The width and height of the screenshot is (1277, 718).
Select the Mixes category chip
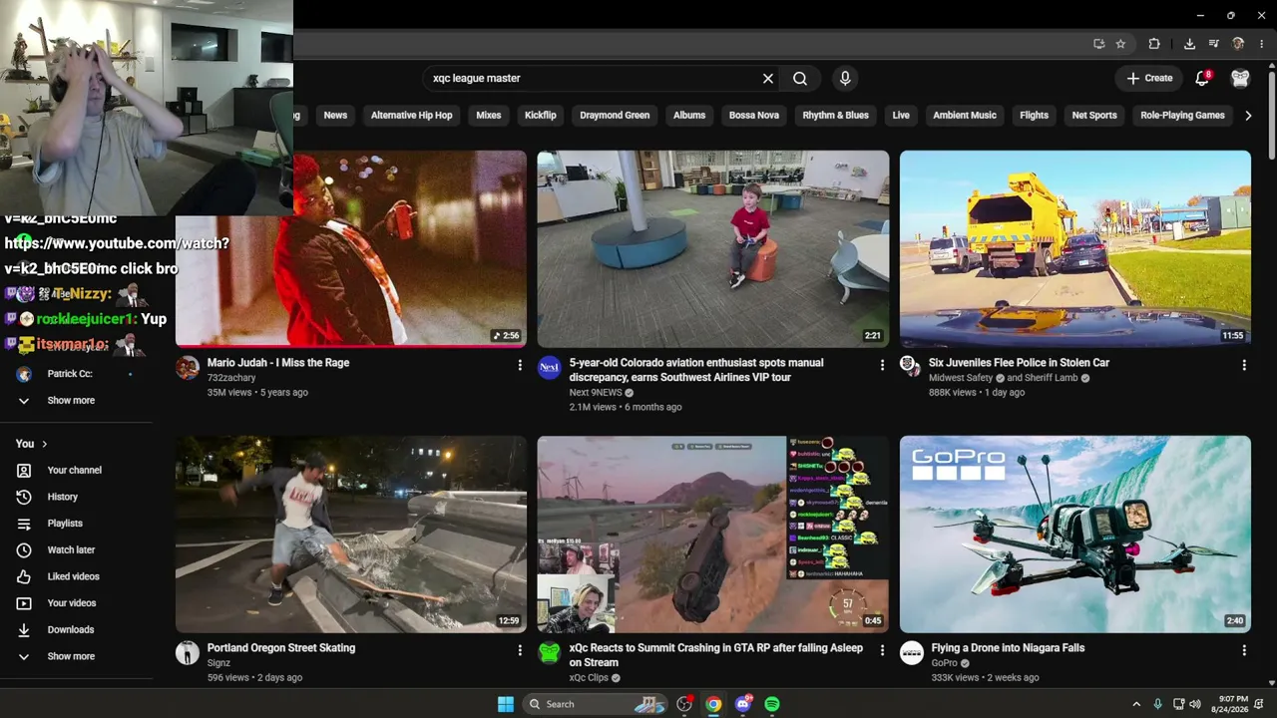(489, 116)
